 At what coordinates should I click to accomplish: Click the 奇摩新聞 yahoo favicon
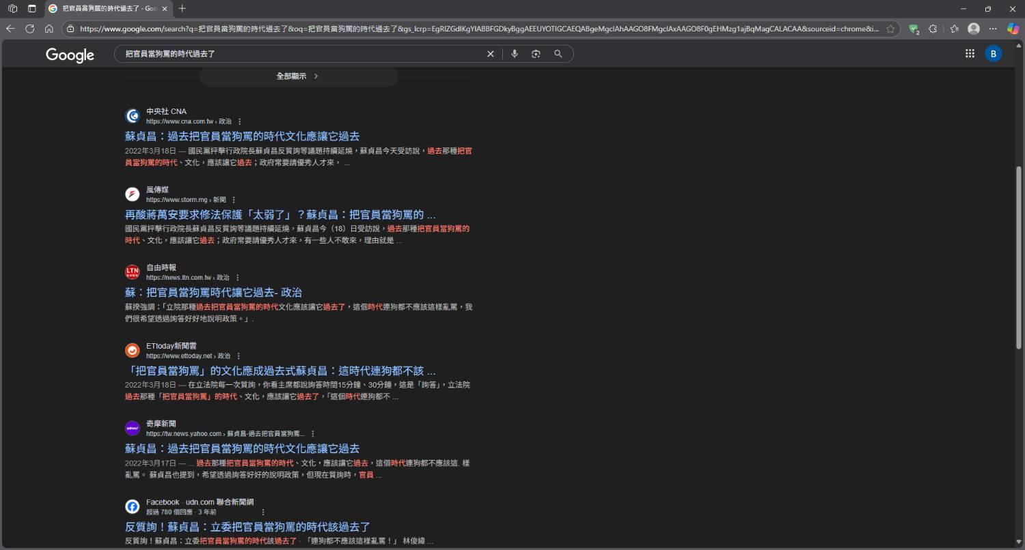133,429
